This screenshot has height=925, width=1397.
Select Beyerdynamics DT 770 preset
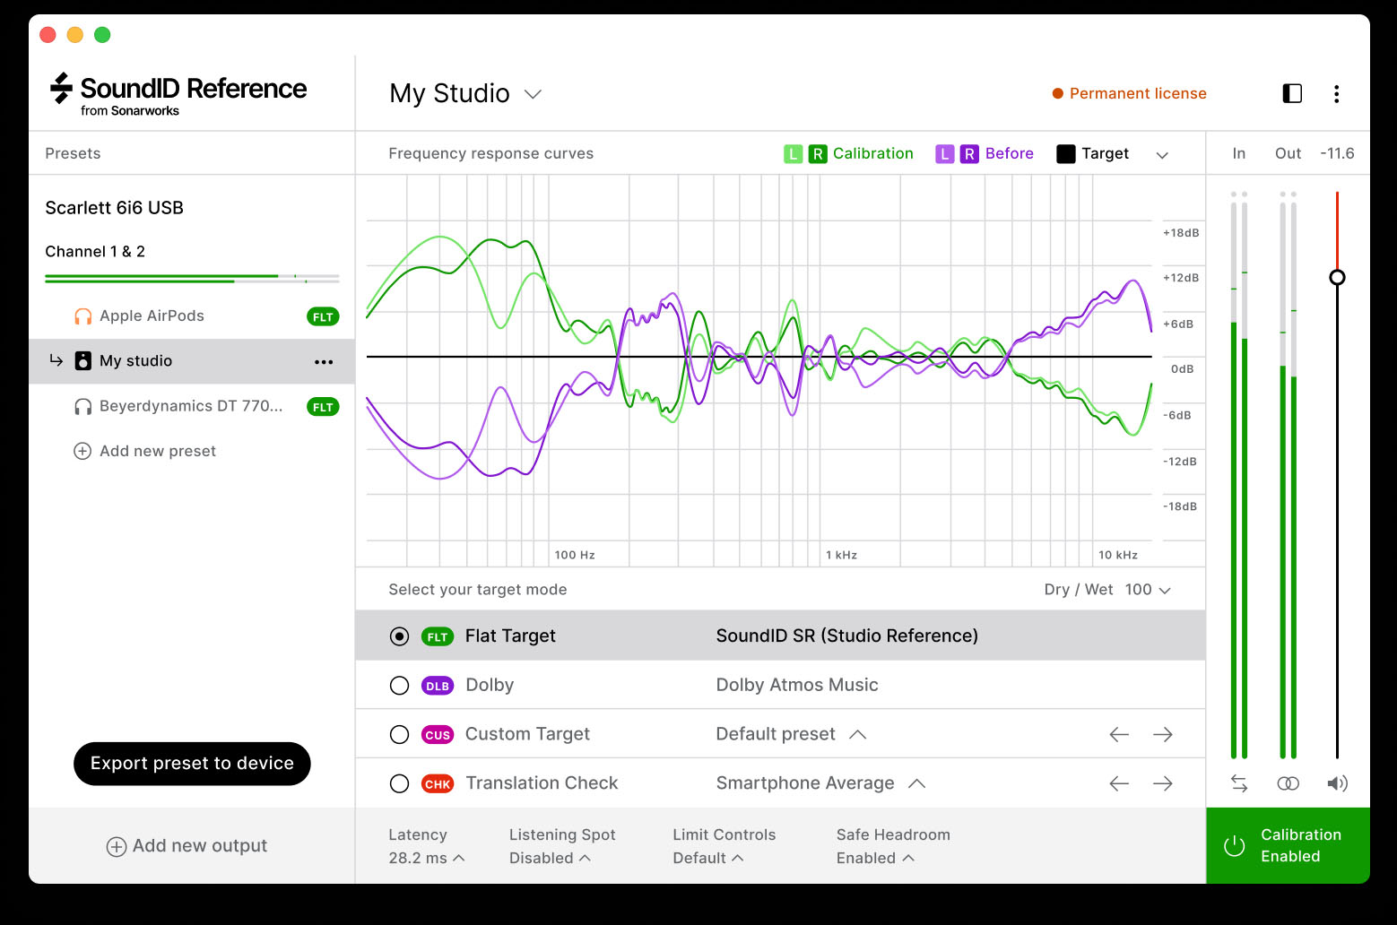(x=190, y=406)
